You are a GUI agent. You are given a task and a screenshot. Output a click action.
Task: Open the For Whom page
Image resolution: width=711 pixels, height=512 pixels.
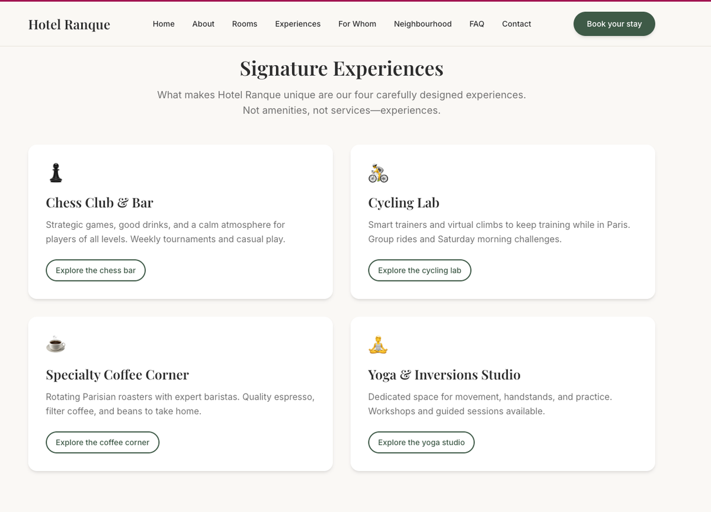point(357,24)
